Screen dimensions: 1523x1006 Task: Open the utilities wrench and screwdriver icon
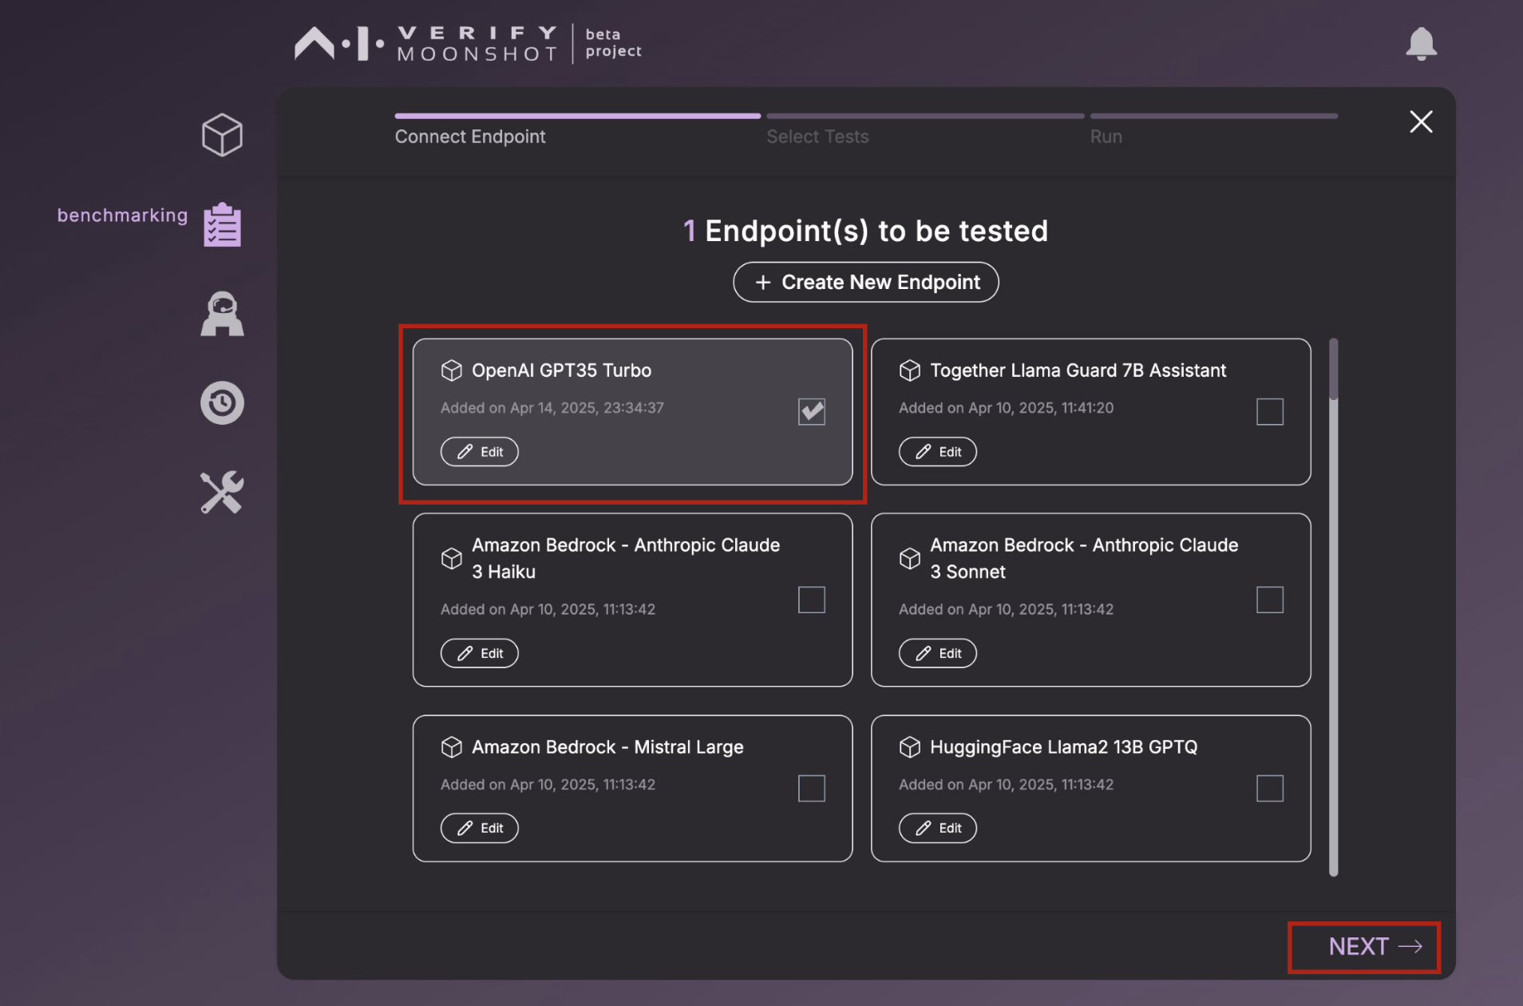click(x=222, y=492)
